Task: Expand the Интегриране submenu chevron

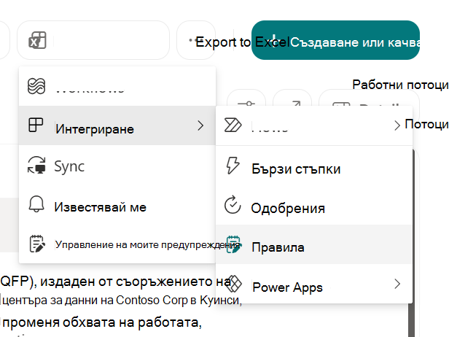Action: tap(200, 125)
